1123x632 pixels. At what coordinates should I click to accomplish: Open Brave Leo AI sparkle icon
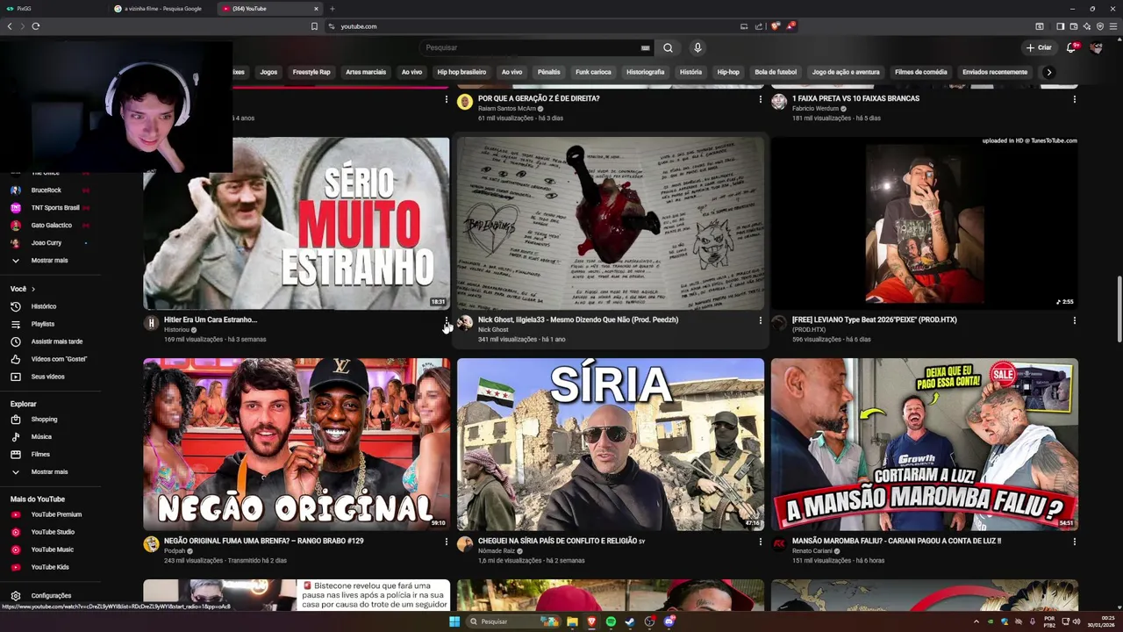1087,26
